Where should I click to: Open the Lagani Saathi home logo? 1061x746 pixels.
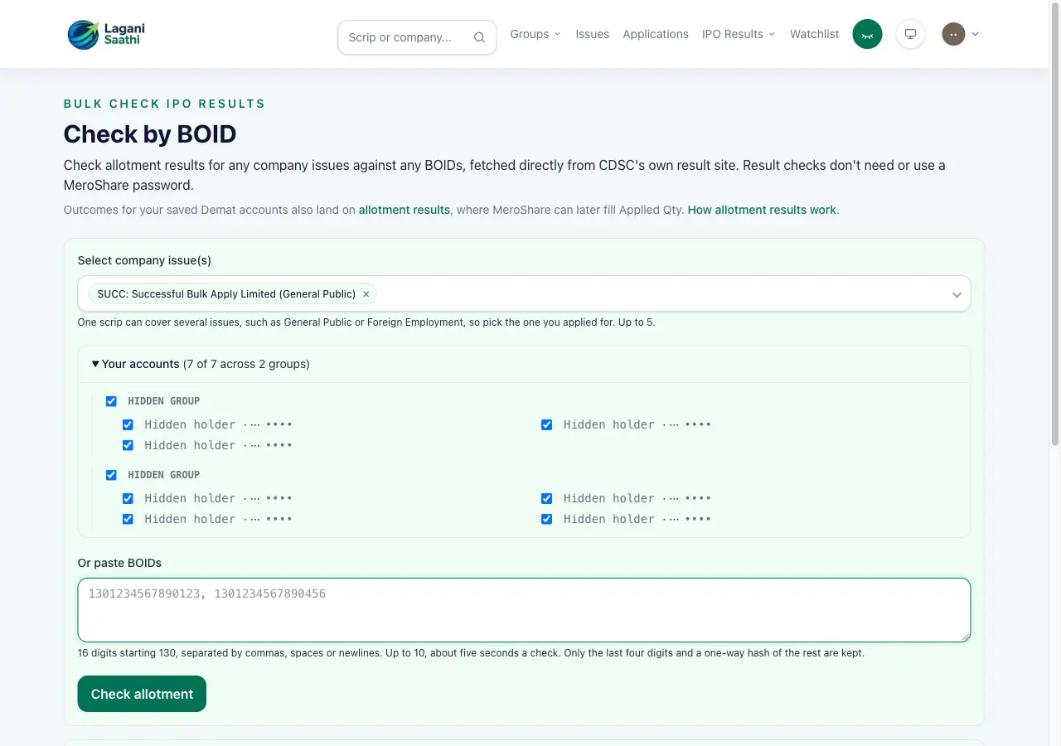coord(106,34)
